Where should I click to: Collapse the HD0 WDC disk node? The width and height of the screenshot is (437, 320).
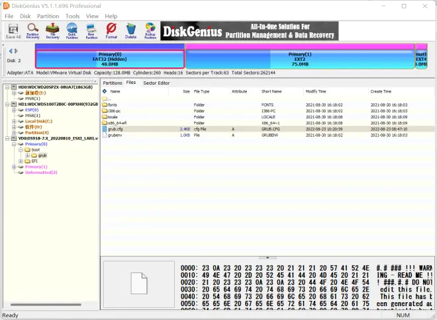(x=7, y=87)
